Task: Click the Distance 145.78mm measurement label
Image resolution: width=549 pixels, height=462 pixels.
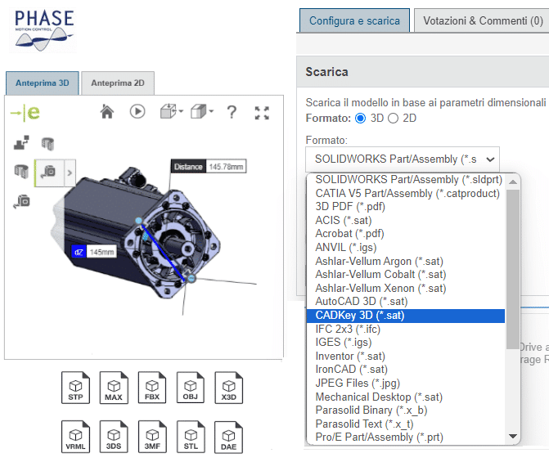Action: (x=209, y=167)
